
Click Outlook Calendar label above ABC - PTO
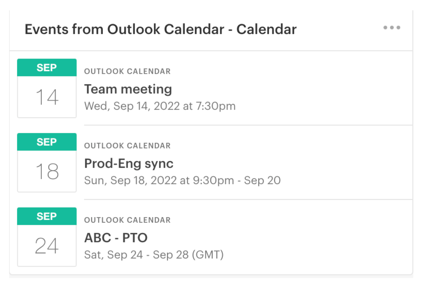pyautogui.click(x=127, y=220)
